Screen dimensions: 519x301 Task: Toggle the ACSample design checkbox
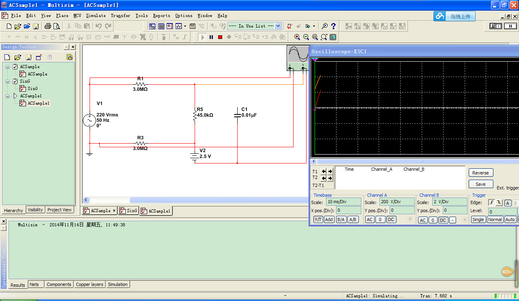pyautogui.click(x=15, y=67)
